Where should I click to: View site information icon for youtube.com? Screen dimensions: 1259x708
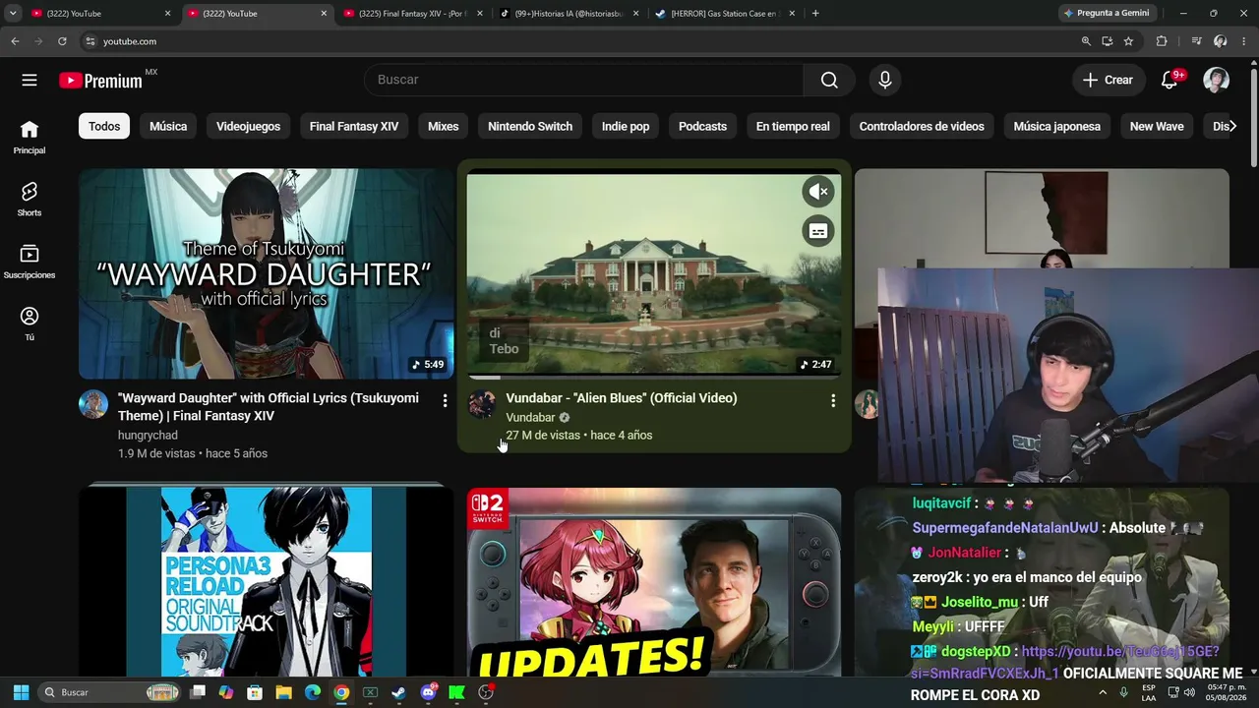pyautogui.click(x=90, y=41)
